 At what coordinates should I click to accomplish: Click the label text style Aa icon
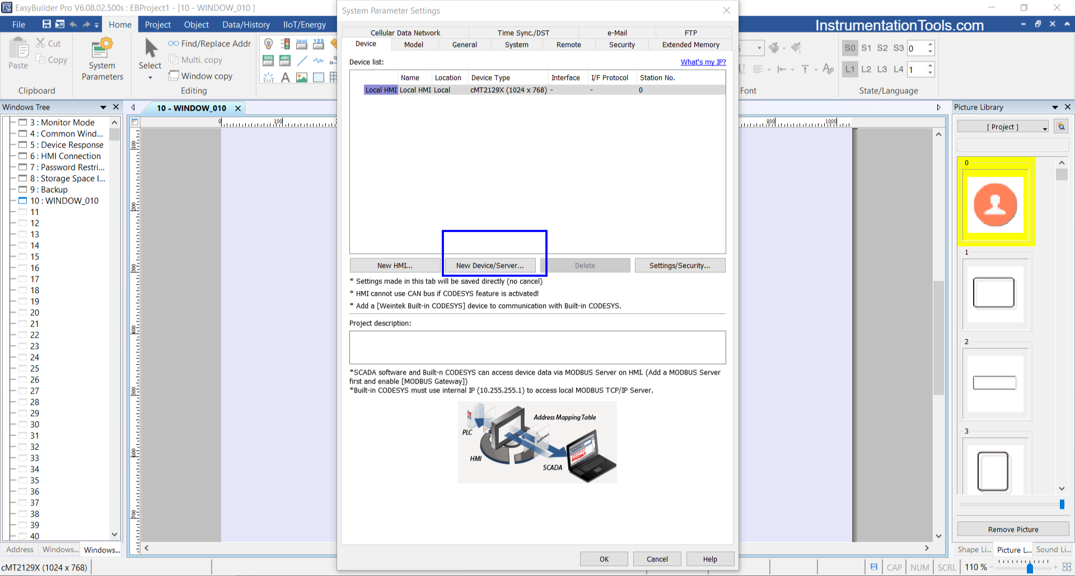point(828,69)
